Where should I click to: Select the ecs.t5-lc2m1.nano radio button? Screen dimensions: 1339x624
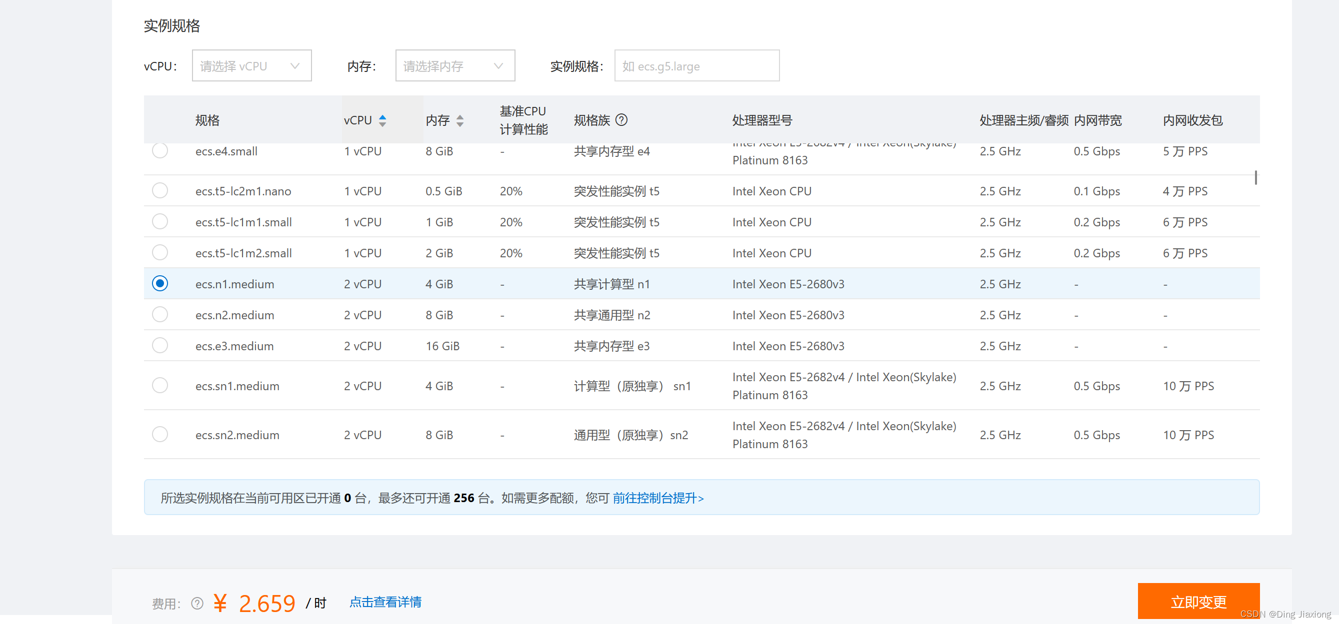point(160,190)
